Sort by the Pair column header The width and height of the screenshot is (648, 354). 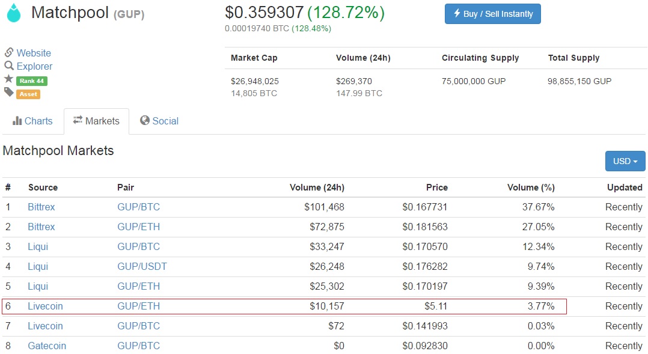point(126,188)
